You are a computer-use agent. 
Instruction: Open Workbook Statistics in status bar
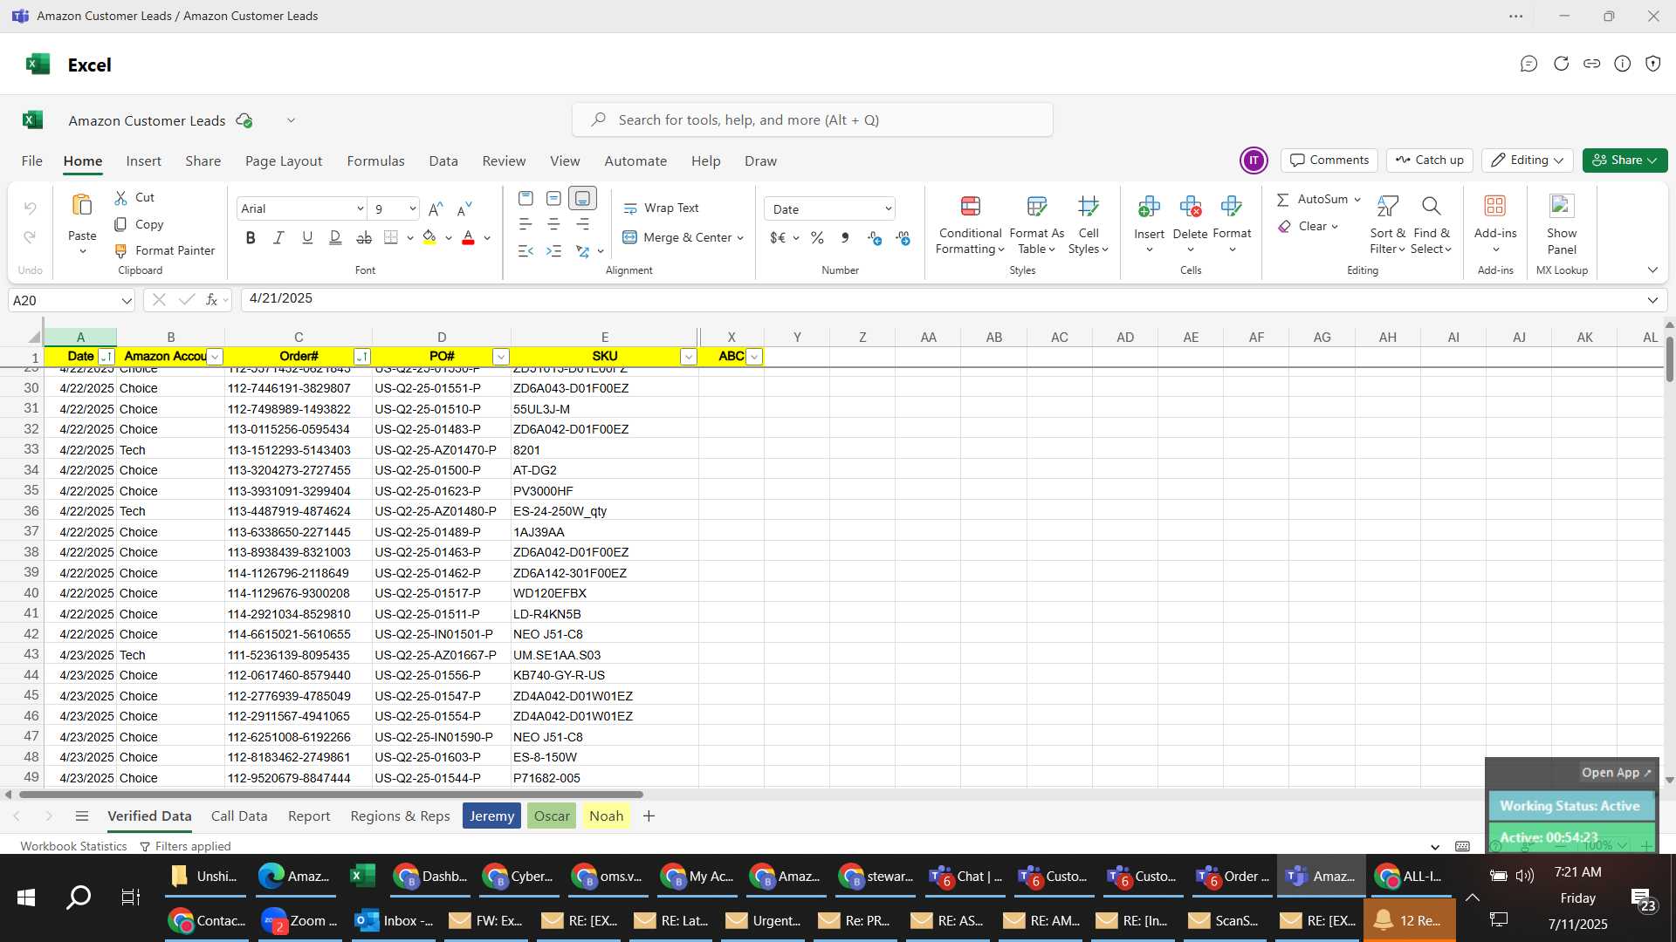point(73,846)
